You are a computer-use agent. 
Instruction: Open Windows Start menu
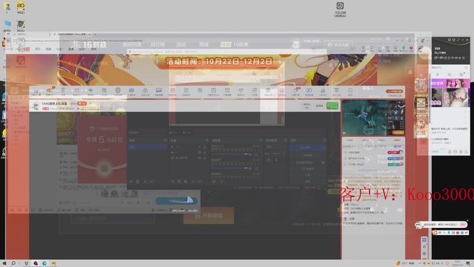coord(4,263)
